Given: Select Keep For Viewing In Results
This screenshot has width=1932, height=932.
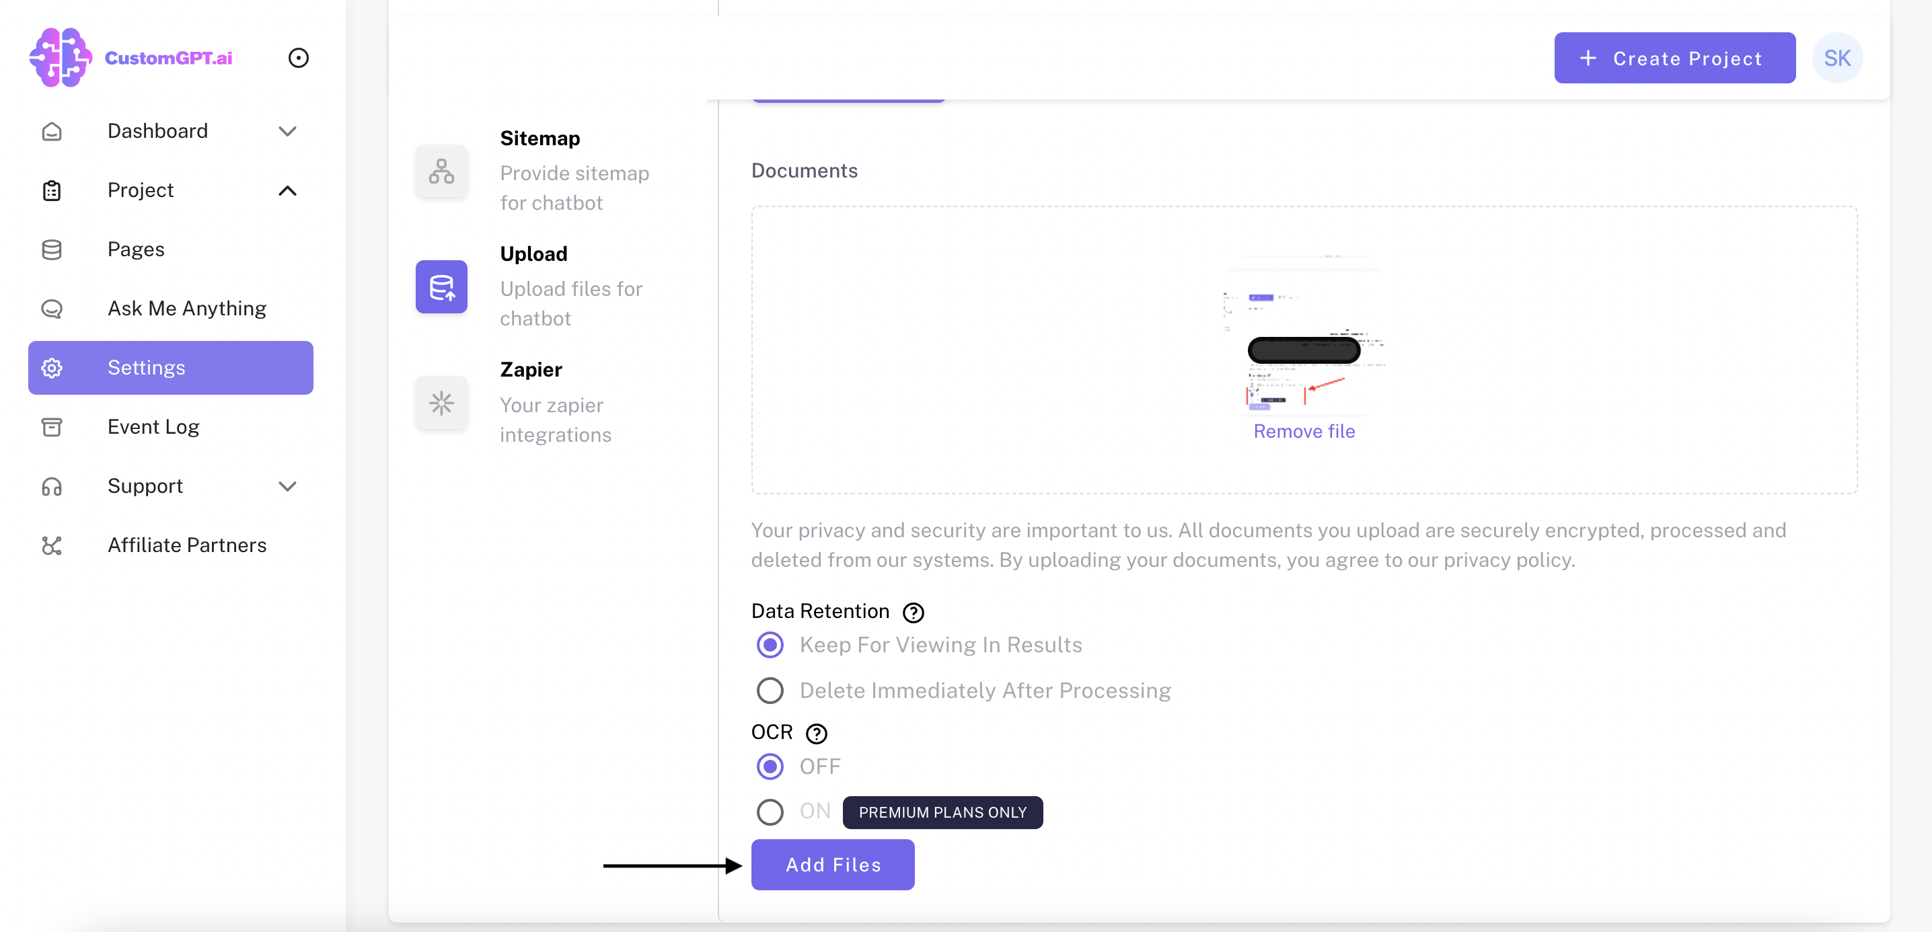Looking at the screenshot, I should [770, 645].
